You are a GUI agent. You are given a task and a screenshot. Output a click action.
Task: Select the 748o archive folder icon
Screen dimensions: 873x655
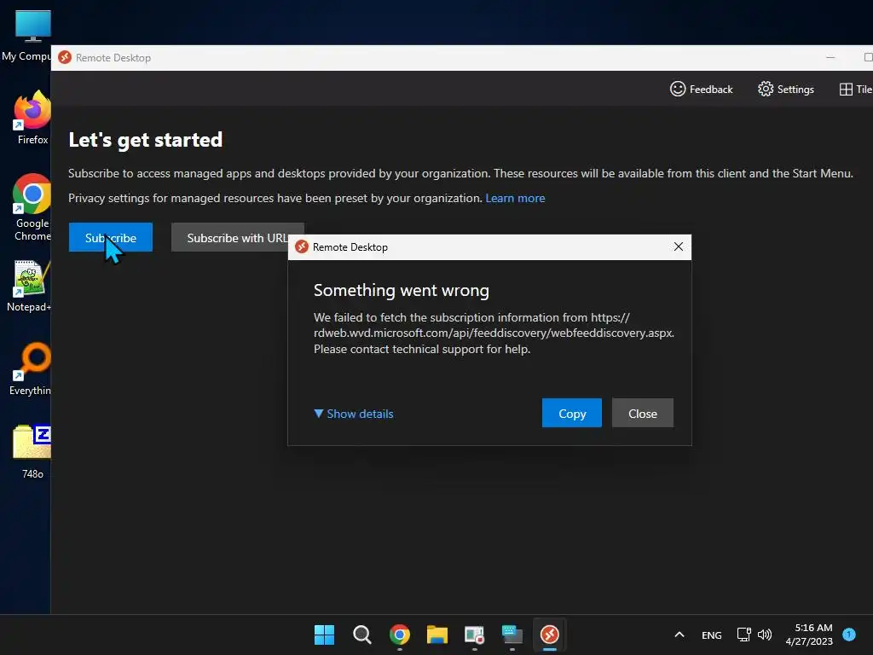32,452
